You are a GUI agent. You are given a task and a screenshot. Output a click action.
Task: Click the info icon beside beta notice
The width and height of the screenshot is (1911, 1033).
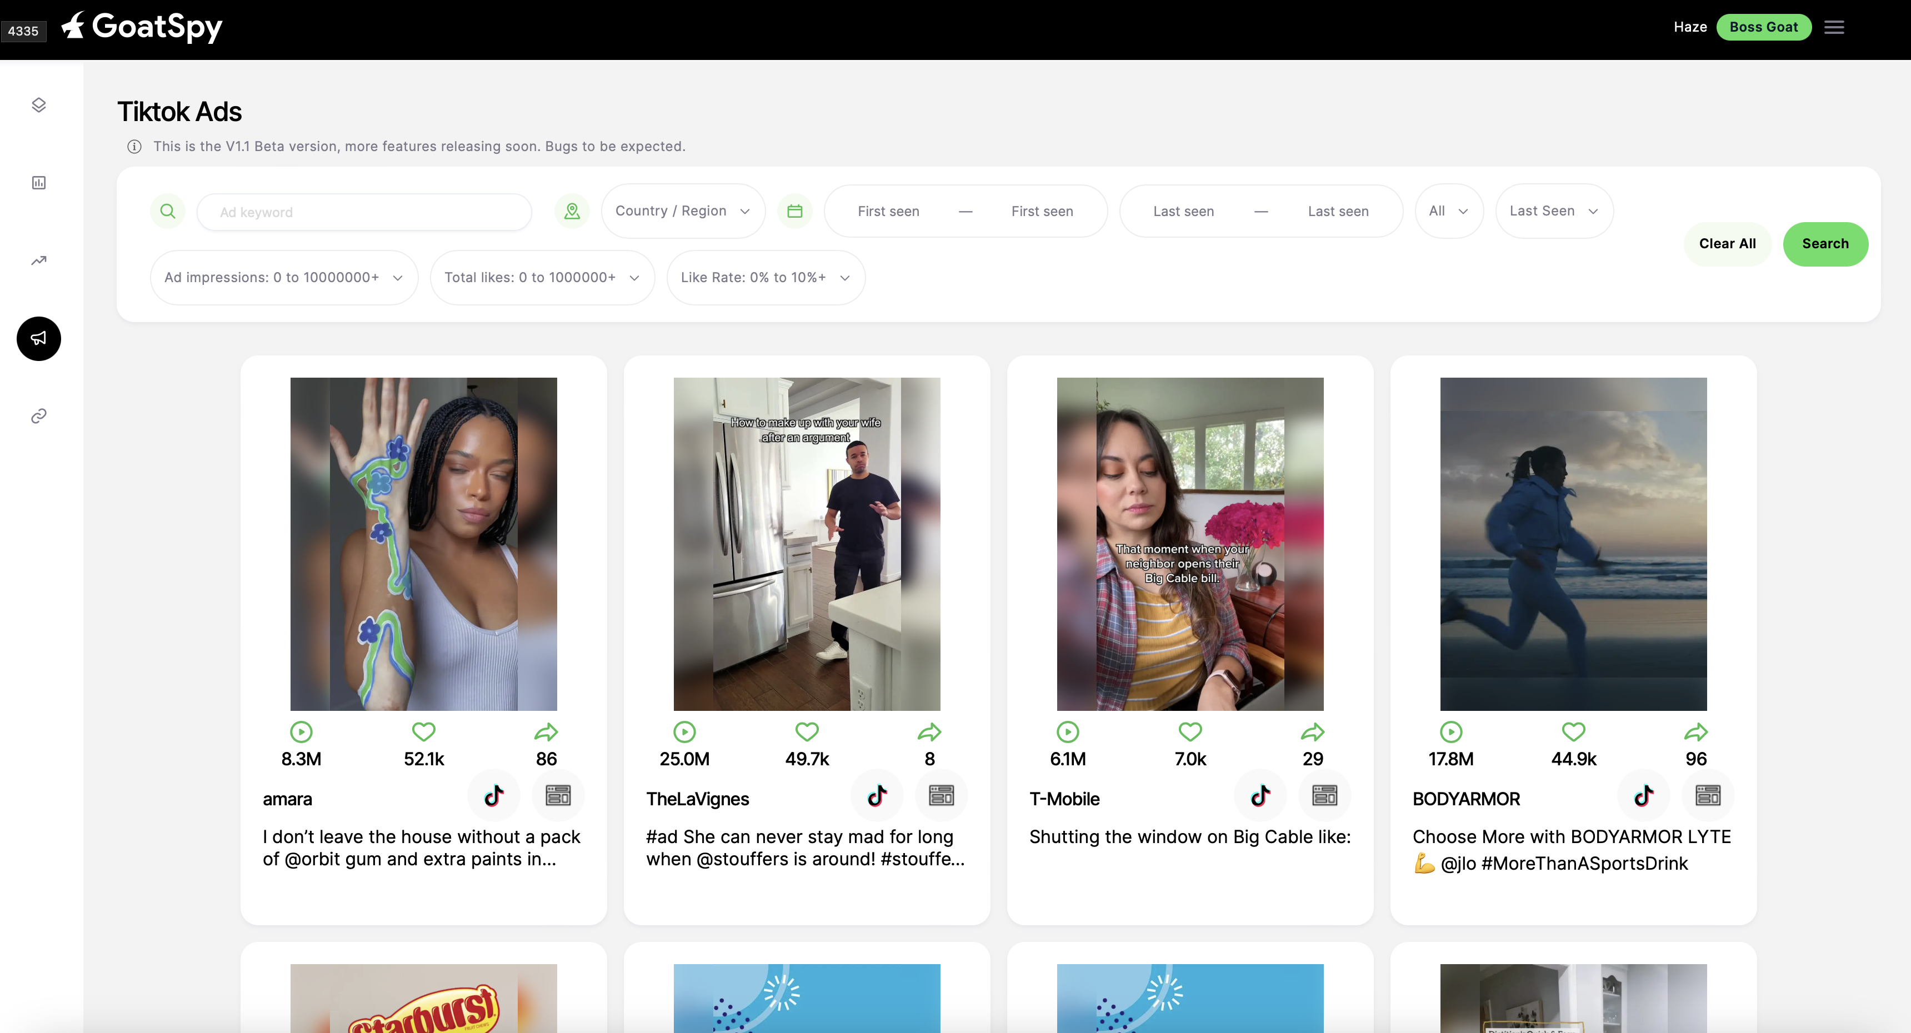[134, 147]
